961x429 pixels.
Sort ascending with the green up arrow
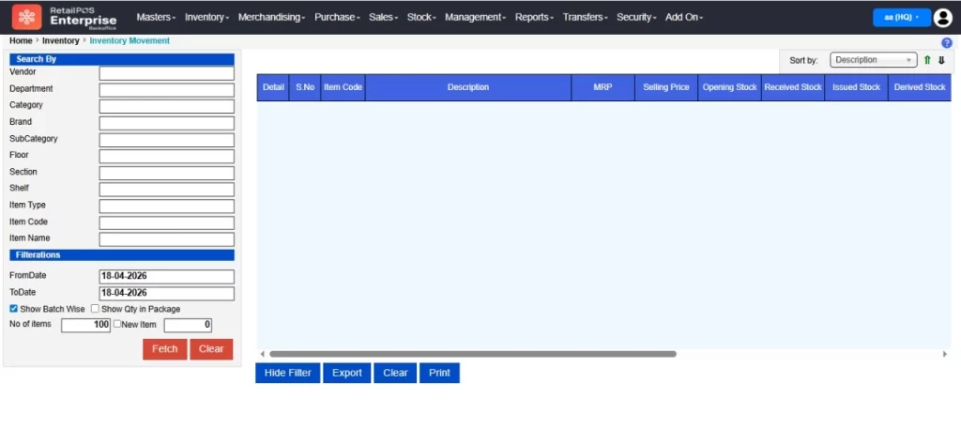927,60
